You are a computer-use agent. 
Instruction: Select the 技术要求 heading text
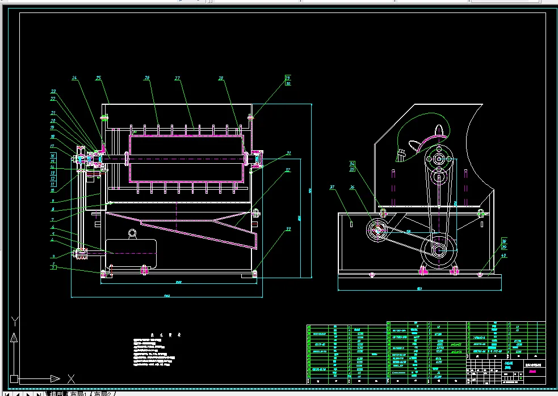tap(165, 335)
